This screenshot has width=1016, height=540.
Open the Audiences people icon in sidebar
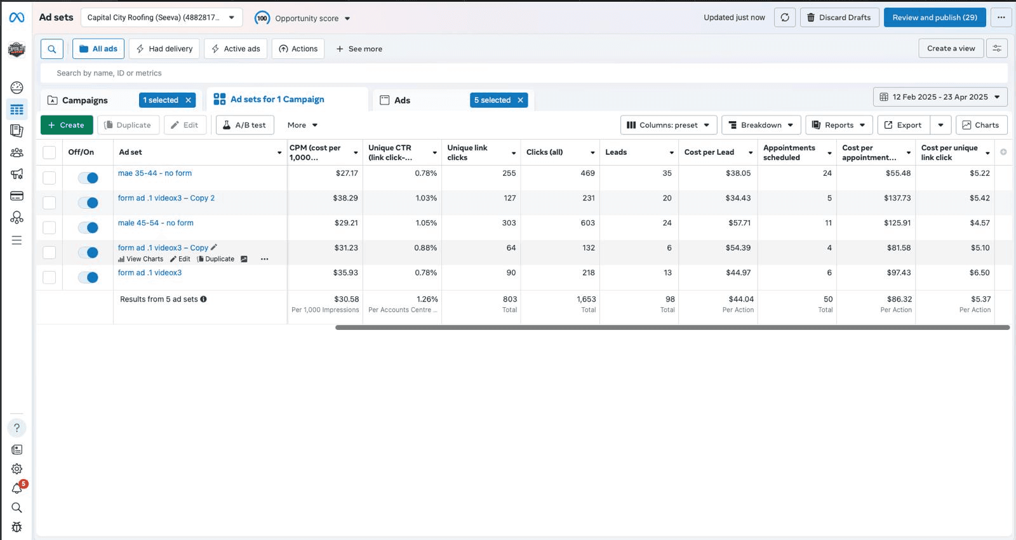tap(17, 153)
